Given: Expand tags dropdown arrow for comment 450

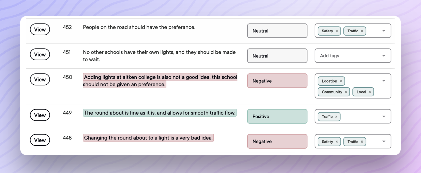Looking at the screenshot, I should click(x=384, y=81).
